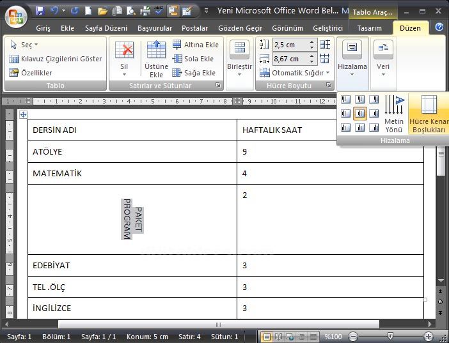Click the blue Help question mark icon
The height and width of the screenshot is (343, 449).
click(x=439, y=27)
